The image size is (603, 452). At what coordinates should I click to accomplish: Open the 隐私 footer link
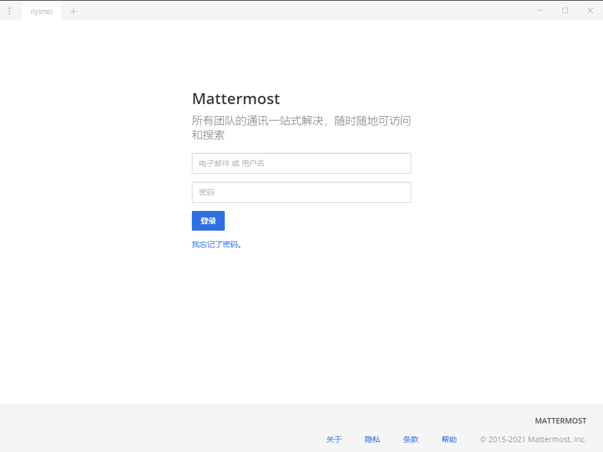(372, 439)
